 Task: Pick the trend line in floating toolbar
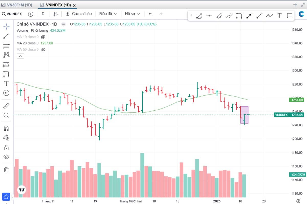(x=259, y=16)
